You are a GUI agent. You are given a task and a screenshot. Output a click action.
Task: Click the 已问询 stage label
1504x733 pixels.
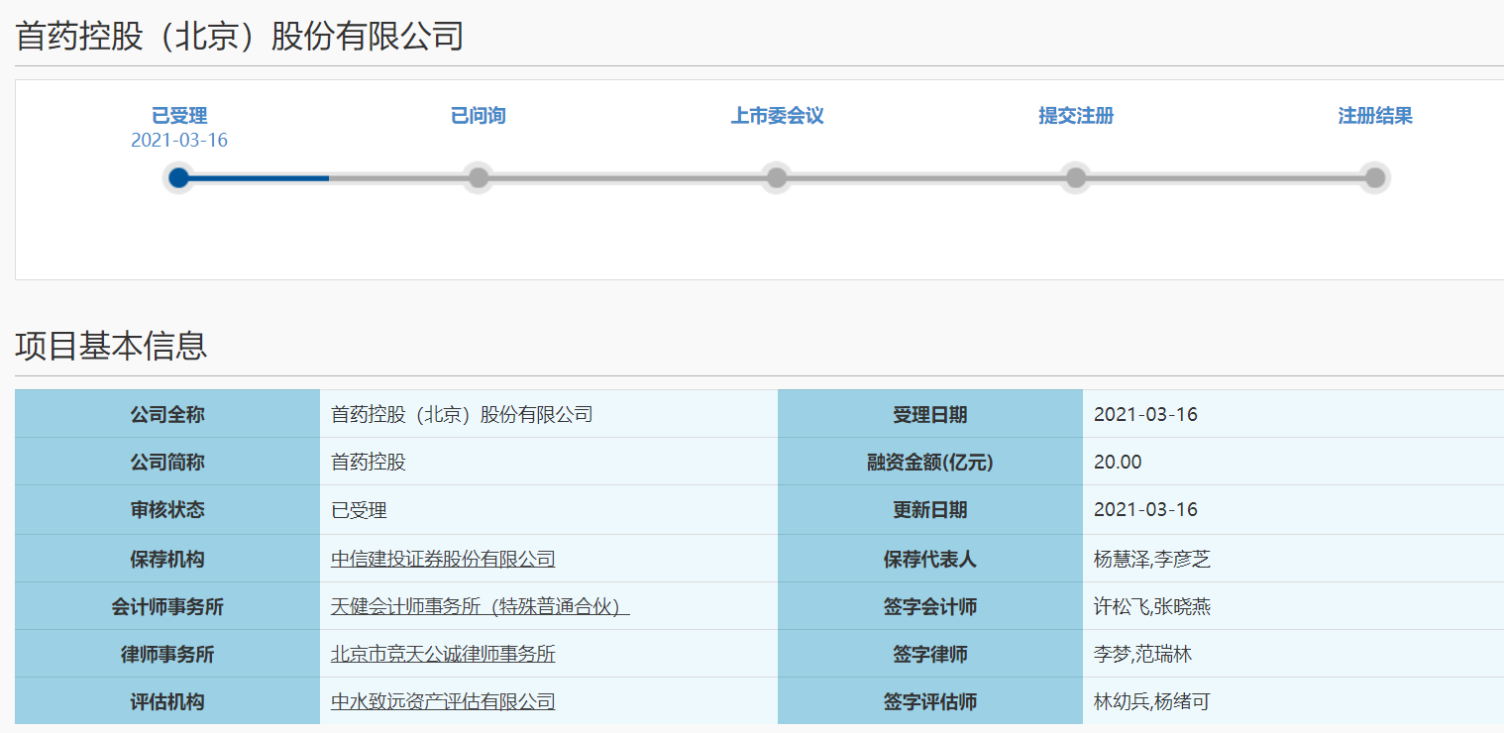pyautogui.click(x=479, y=116)
